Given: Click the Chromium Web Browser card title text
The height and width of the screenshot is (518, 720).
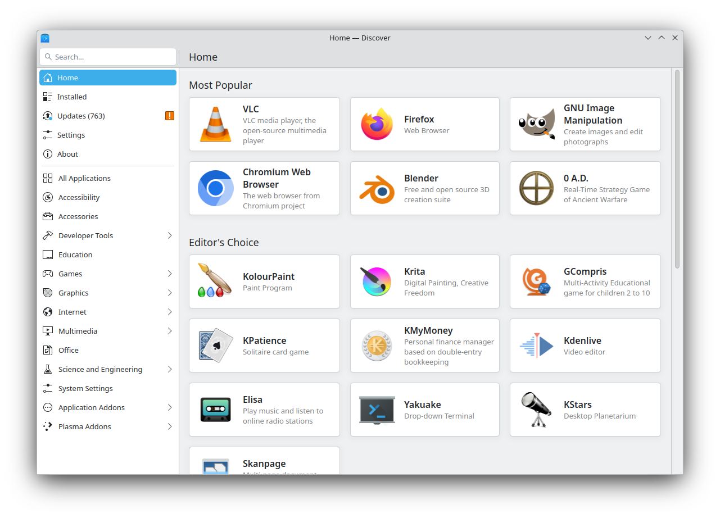Looking at the screenshot, I should click(x=277, y=178).
